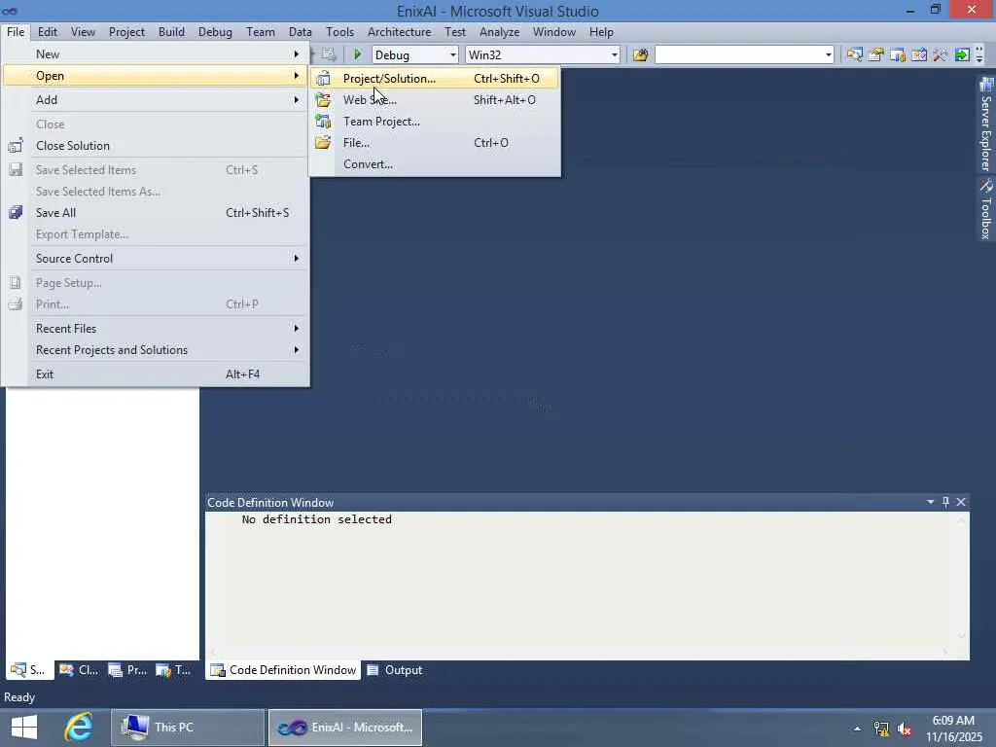Highlight the Open entry in File menu
The width and height of the screenshot is (996, 747).
click(x=155, y=76)
